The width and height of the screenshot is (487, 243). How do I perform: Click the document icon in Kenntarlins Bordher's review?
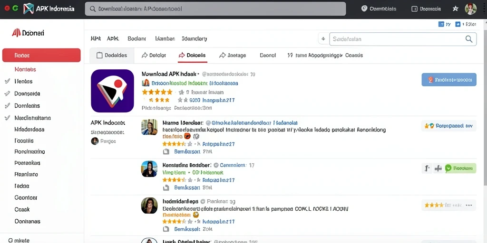coord(166,187)
